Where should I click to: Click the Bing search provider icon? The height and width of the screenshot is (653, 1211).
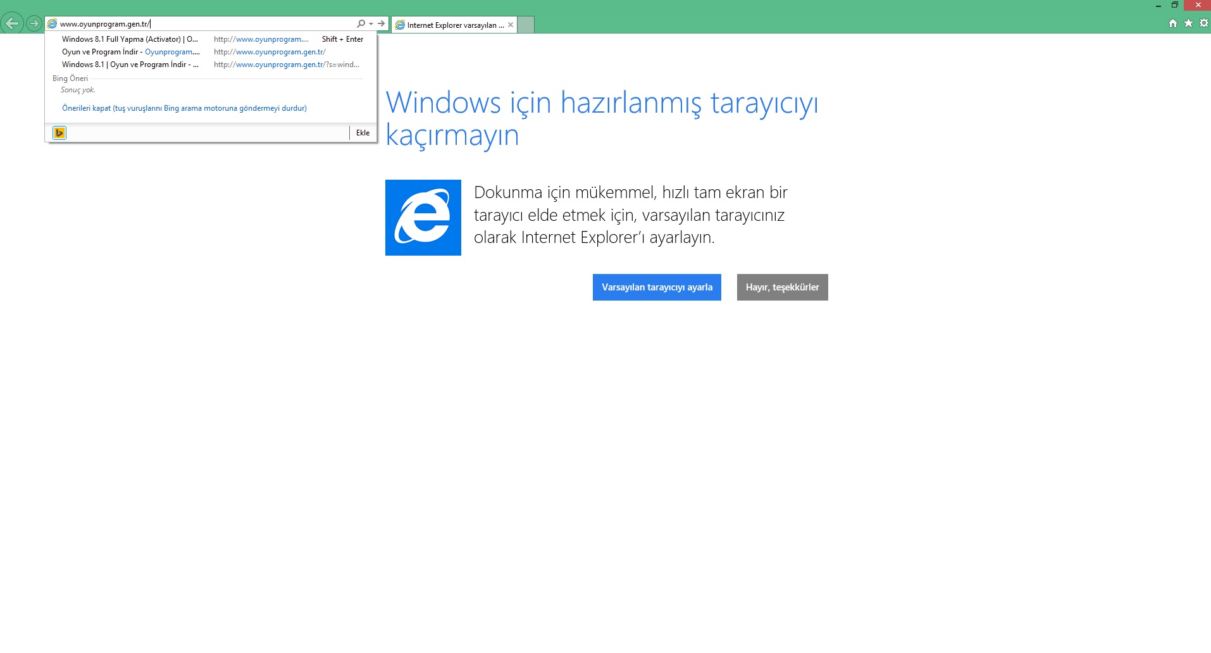[x=59, y=133]
